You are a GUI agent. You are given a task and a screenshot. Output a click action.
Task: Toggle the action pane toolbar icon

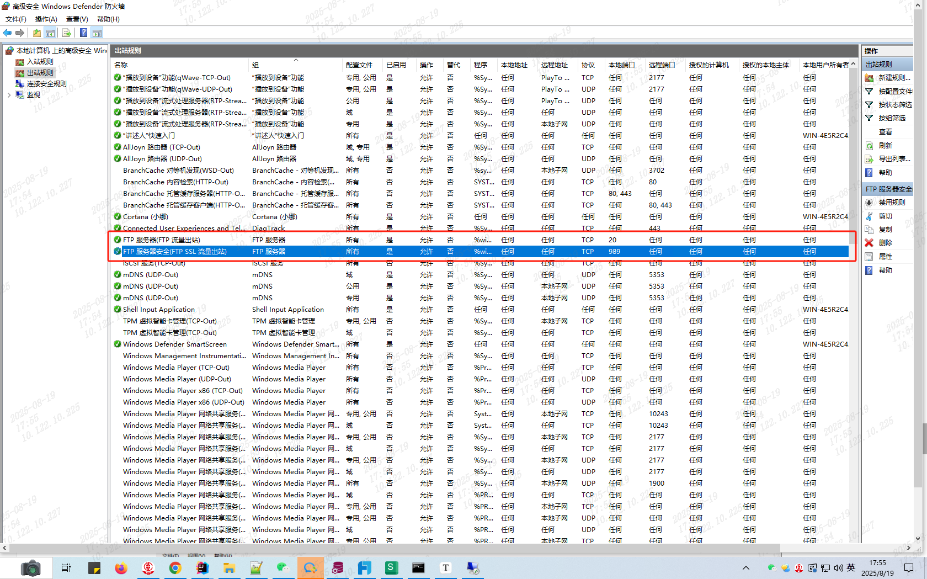pyautogui.click(x=97, y=33)
